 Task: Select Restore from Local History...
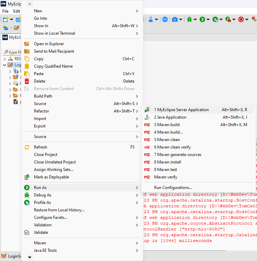[59, 210]
